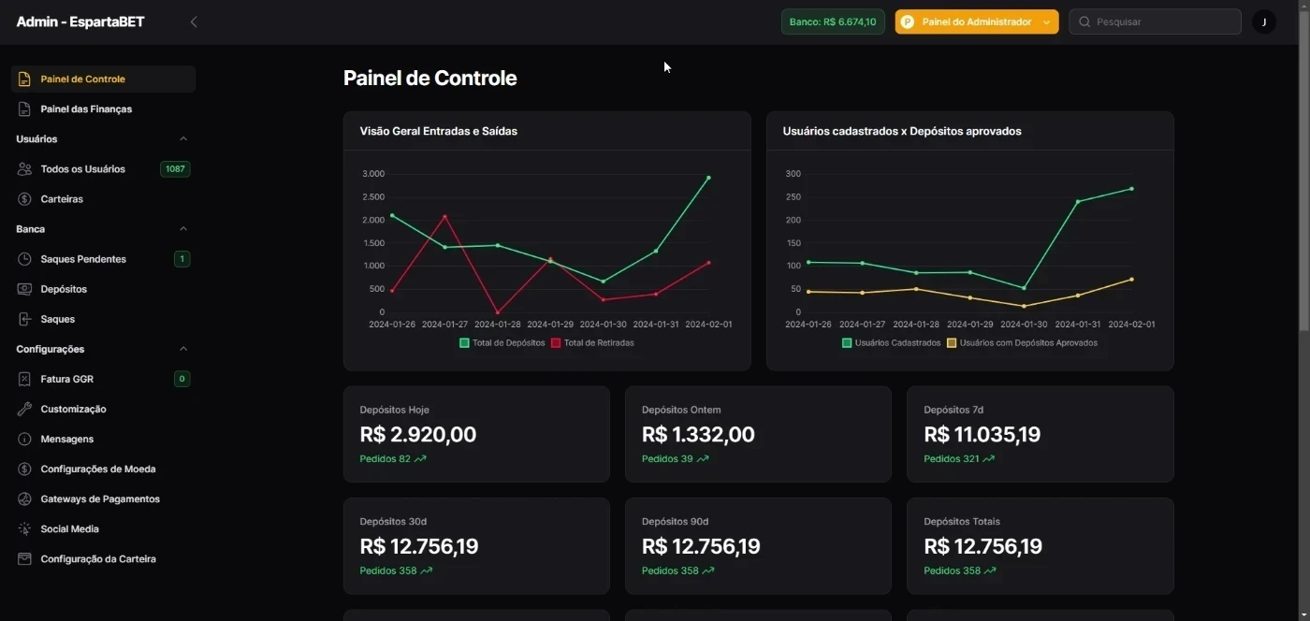Click the Saques exit-arrow icon
This screenshot has width=1310, height=621.
pyautogui.click(x=24, y=319)
